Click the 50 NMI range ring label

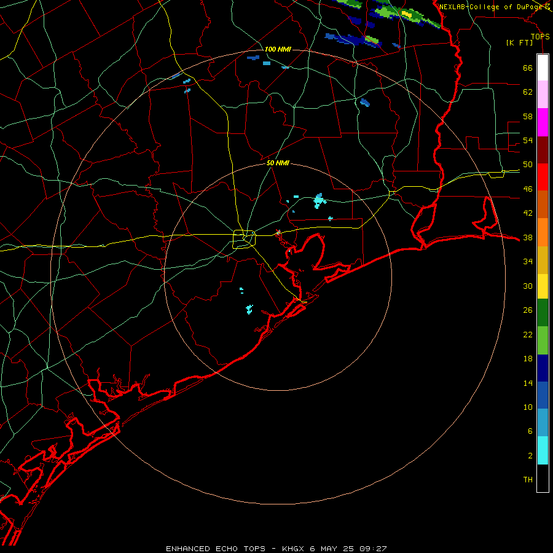[278, 163]
